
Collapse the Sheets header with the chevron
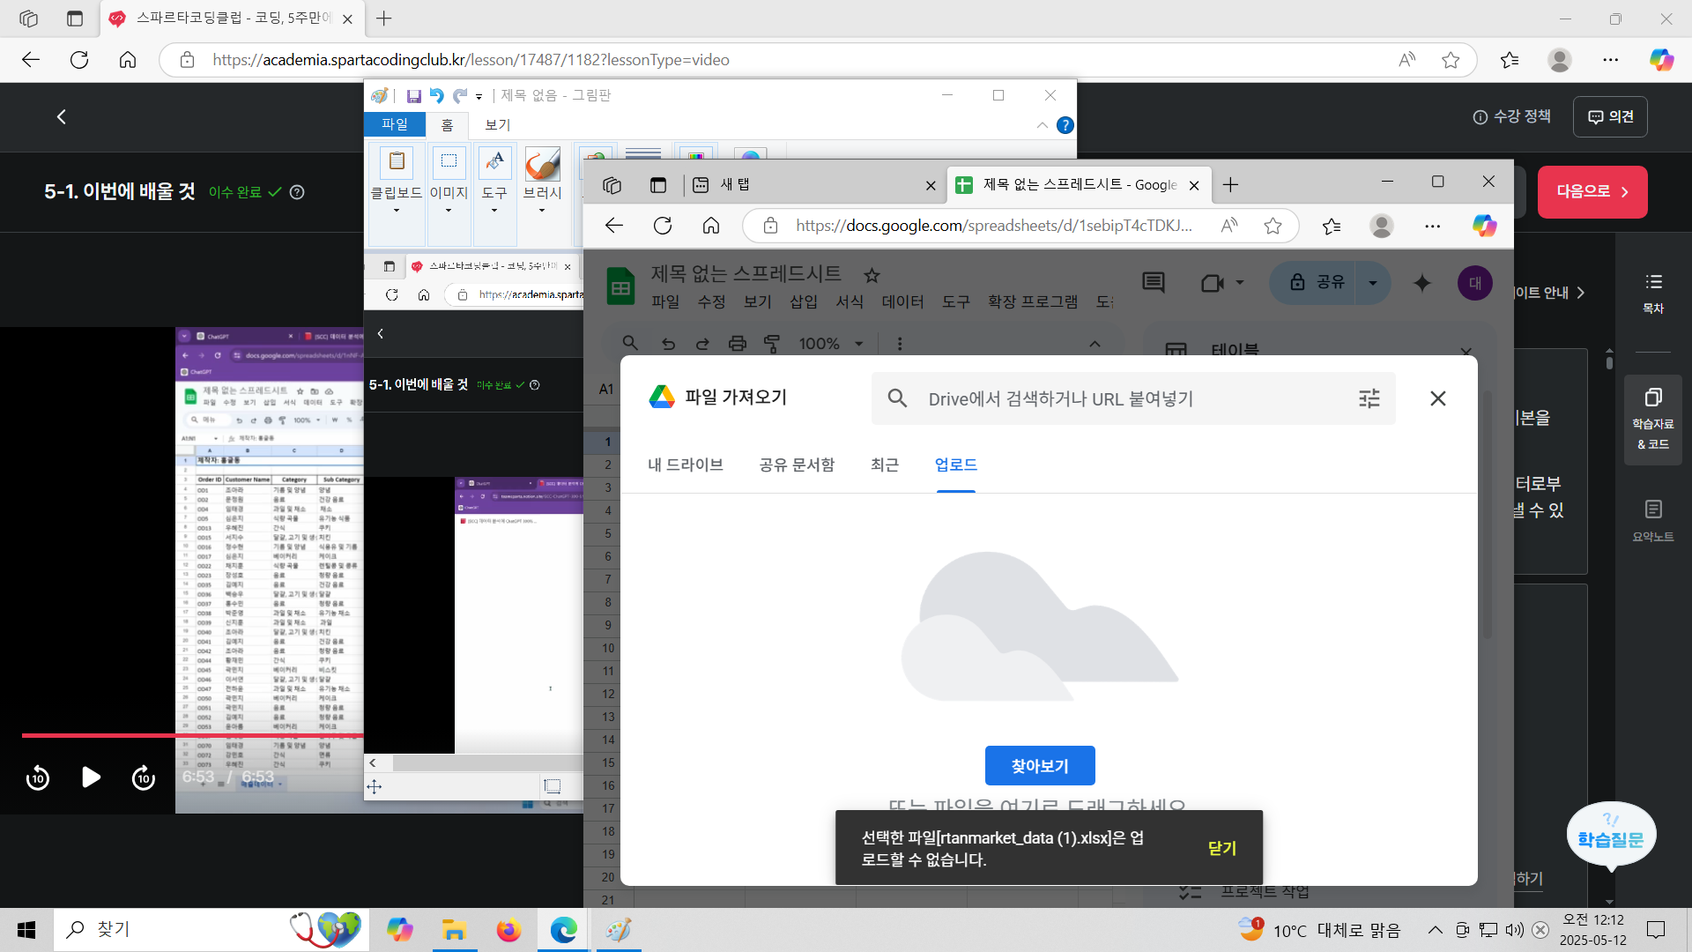click(1095, 344)
